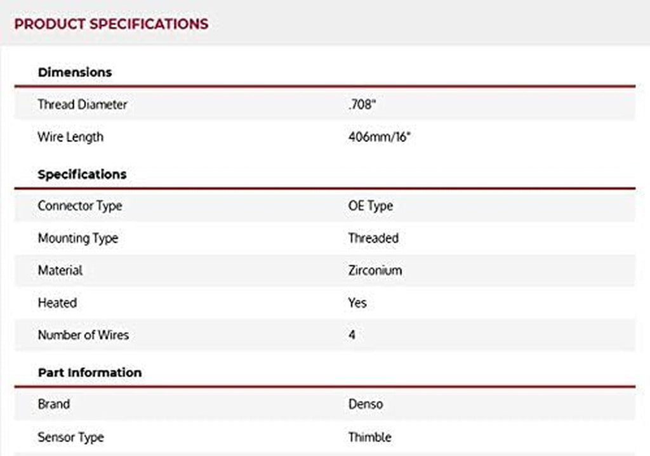Image resolution: width=650 pixels, height=456 pixels.
Task: Click the Connector Type row label
Action: [80, 206]
